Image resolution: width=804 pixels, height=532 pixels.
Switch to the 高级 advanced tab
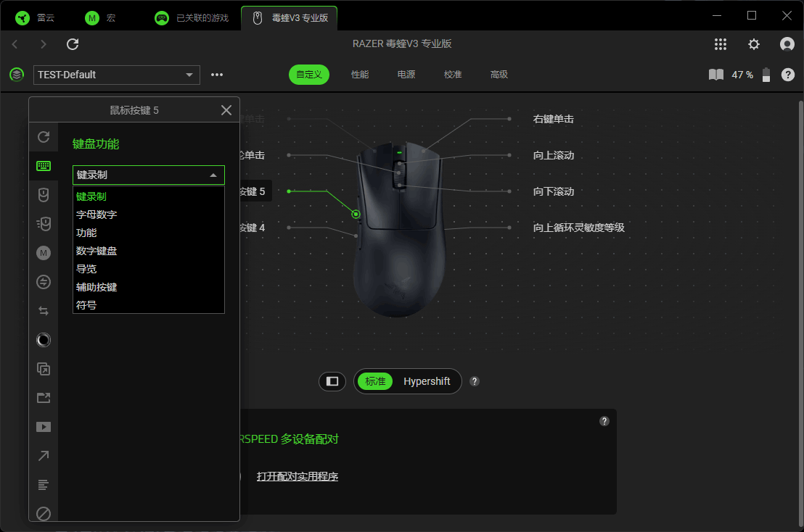click(x=499, y=75)
